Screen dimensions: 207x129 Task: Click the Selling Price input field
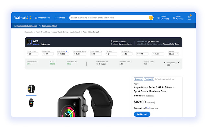tap(48, 54)
